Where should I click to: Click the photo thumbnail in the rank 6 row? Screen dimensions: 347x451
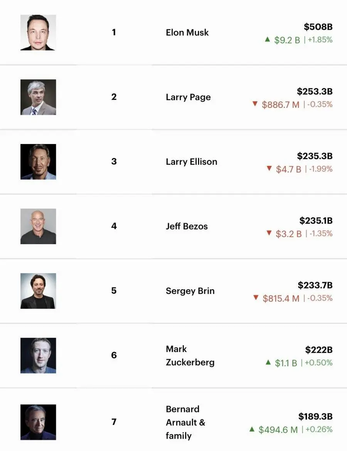[x=38, y=355]
